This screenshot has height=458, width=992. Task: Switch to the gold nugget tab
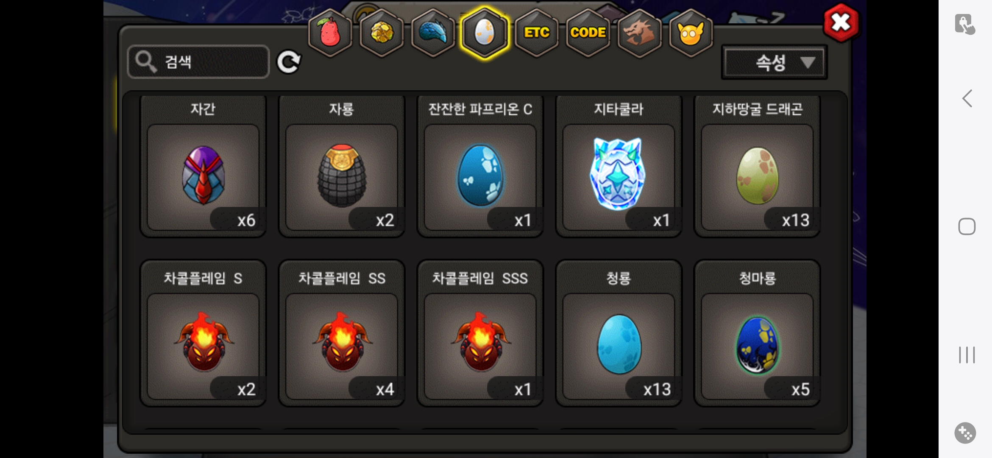tap(382, 33)
